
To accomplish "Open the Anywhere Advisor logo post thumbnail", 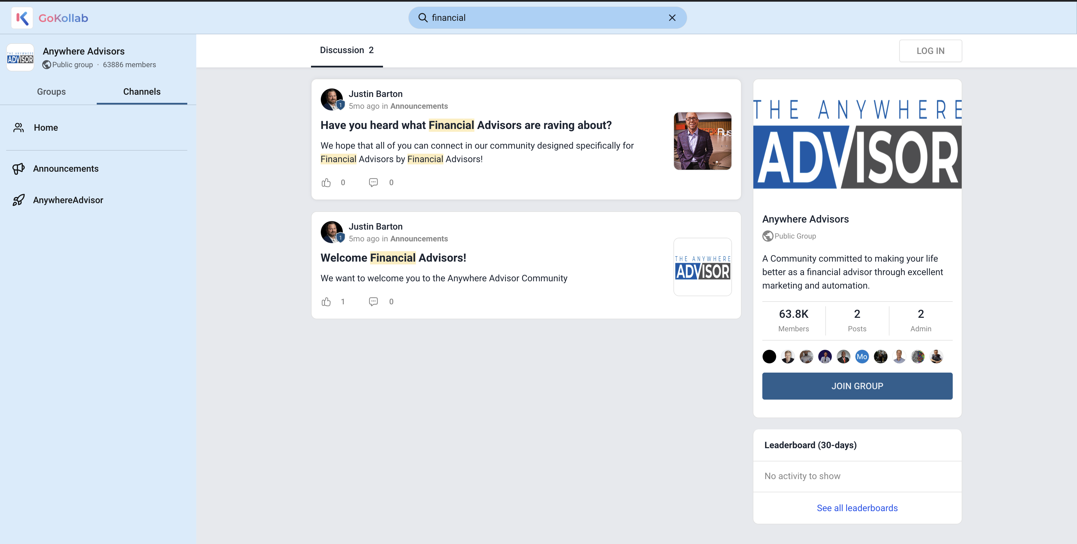I will coord(702,267).
